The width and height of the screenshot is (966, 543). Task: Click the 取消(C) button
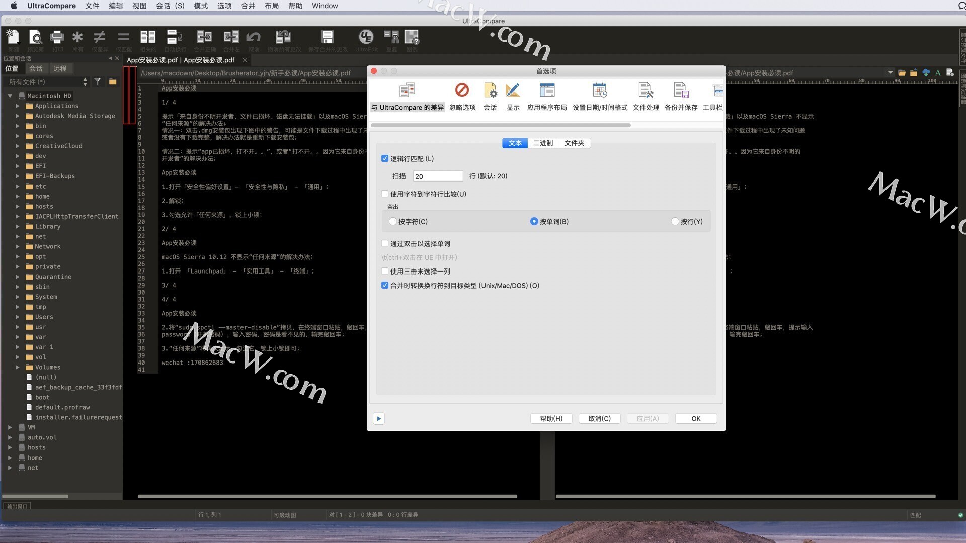600,419
